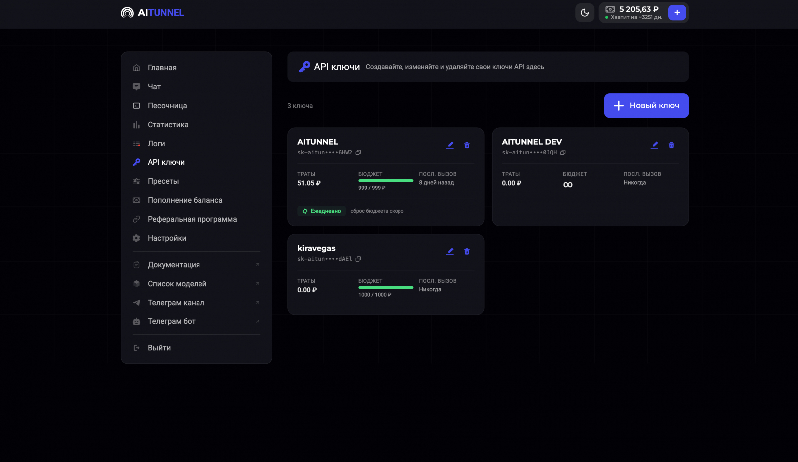This screenshot has height=462, width=798.
Task: Go to Пополнение баланса
Action: [197, 200]
